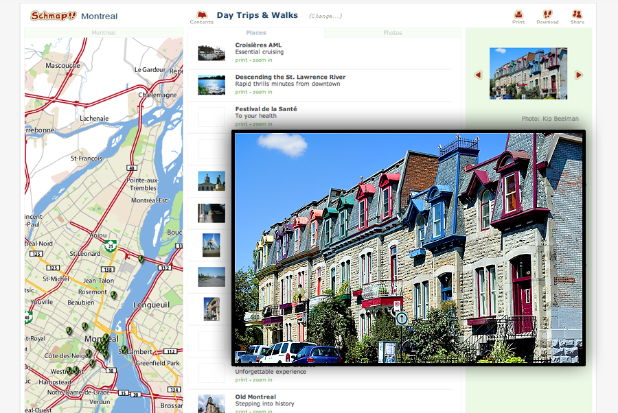Screen dimensions: 618x413
Task: Click the wide plaza thumbnail
Action: (211, 276)
